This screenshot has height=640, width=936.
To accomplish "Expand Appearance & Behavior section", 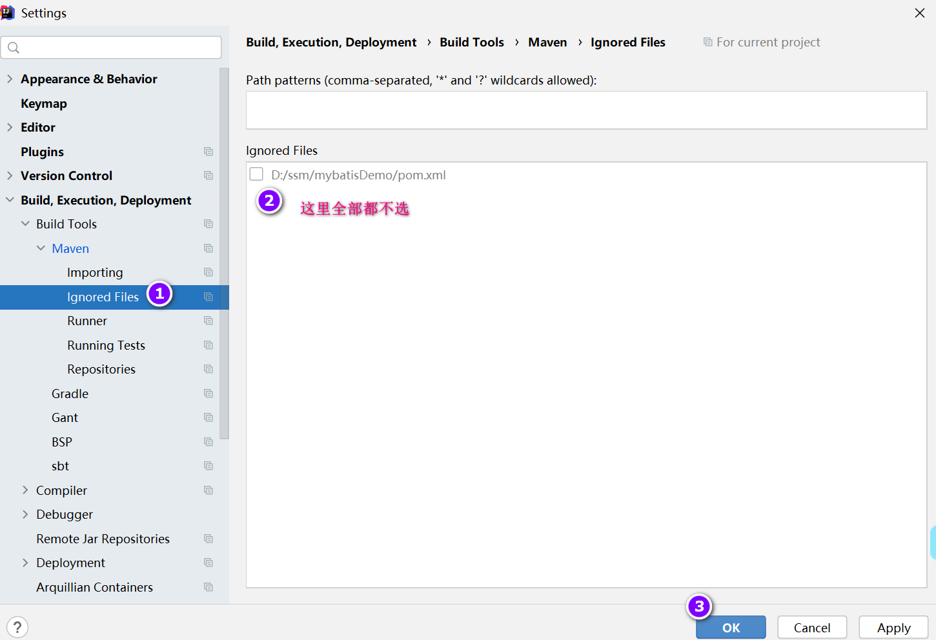I will coord(10,79).
